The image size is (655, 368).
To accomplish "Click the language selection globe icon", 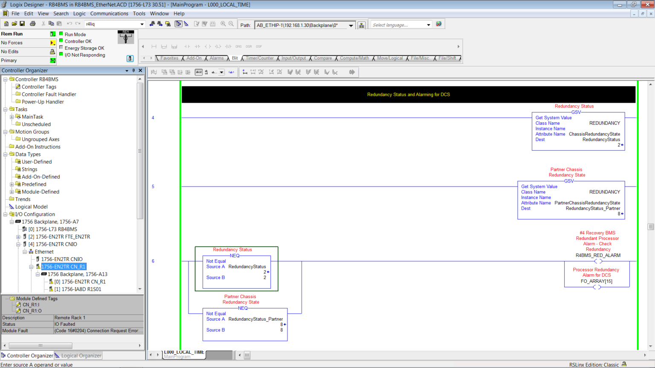I will tap(438, 24).
